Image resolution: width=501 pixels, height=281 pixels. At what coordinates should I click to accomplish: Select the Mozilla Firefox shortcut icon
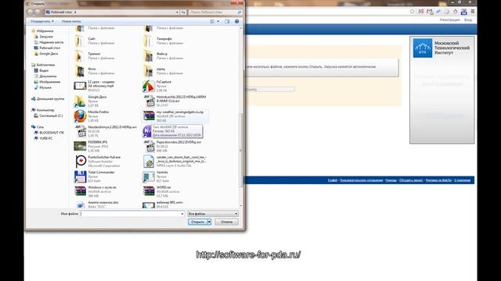pos(80,116)
